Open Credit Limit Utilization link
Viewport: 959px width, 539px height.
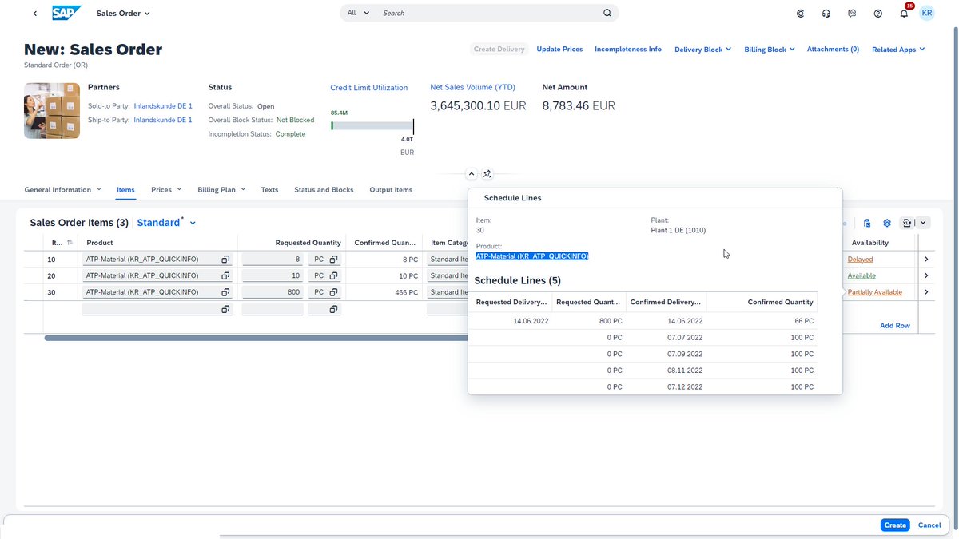369,88
